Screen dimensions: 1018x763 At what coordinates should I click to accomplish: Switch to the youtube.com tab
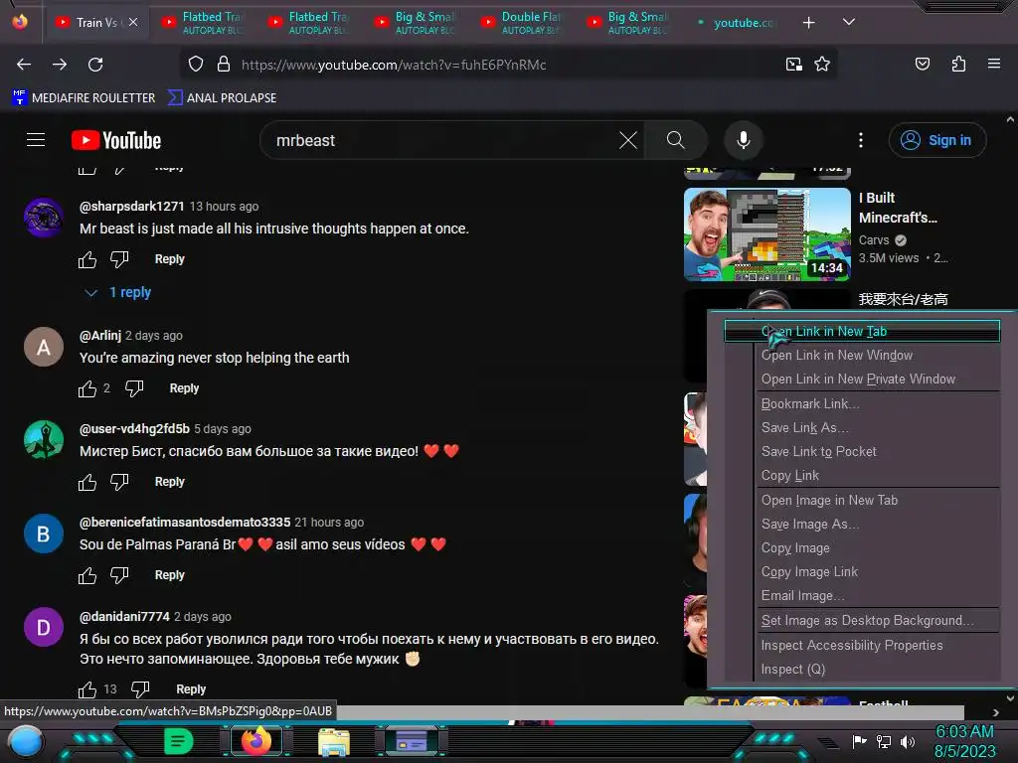(739, 23)
